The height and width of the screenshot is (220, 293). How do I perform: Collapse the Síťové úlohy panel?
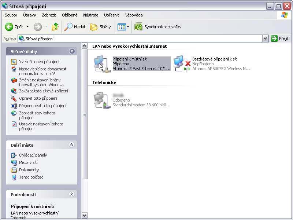pos(72,52)
